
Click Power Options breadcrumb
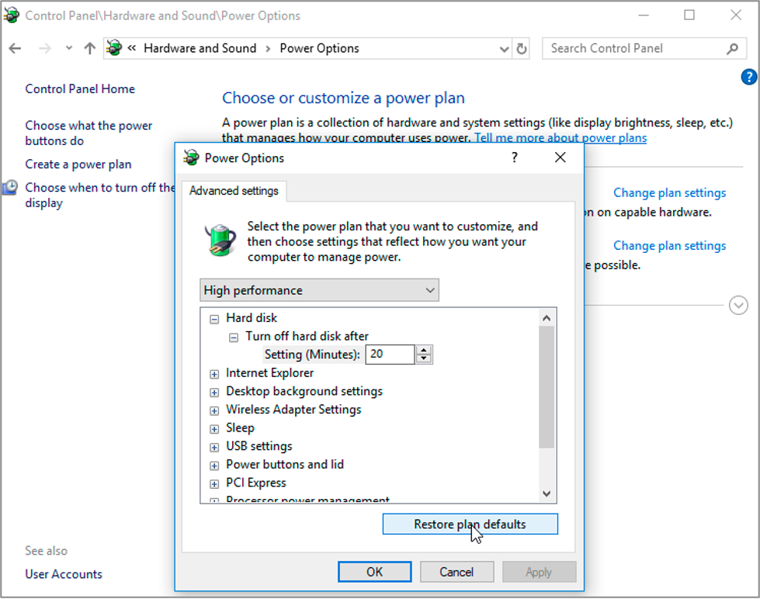(319, 48)
